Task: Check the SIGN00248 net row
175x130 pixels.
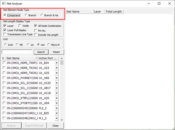Action: coord(4,118)
